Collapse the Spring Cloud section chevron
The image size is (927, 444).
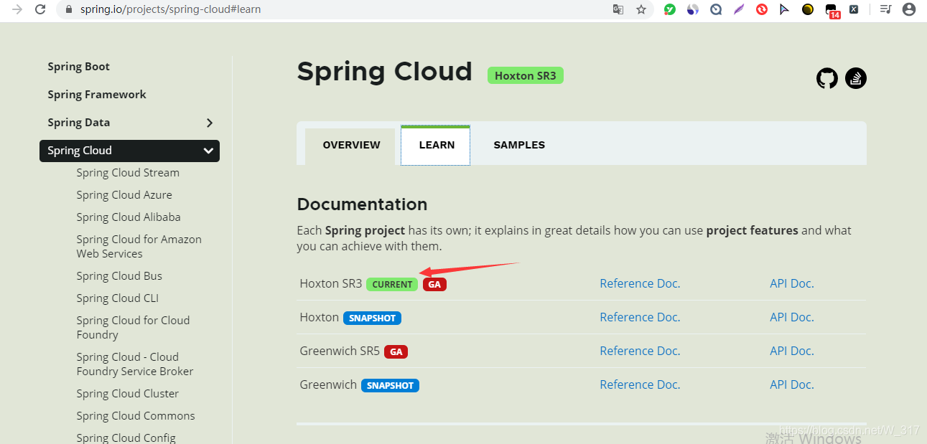(208, 151)
